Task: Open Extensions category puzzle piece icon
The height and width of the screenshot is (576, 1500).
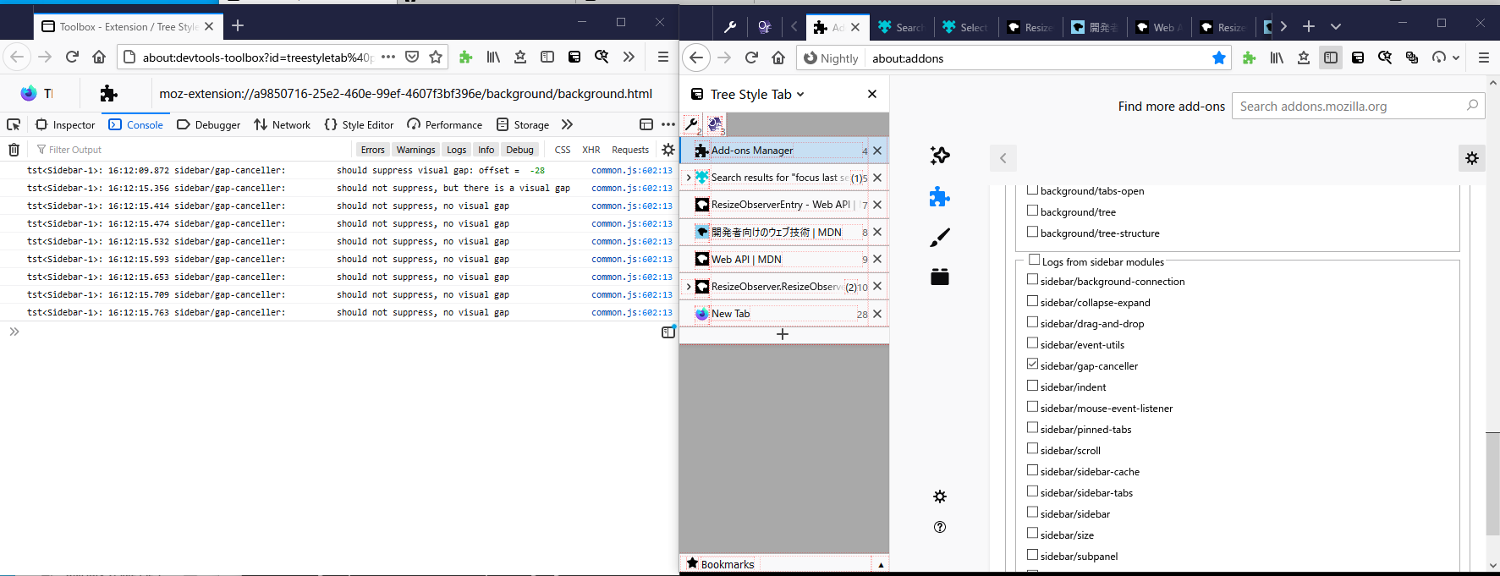Action: (940, 197)
